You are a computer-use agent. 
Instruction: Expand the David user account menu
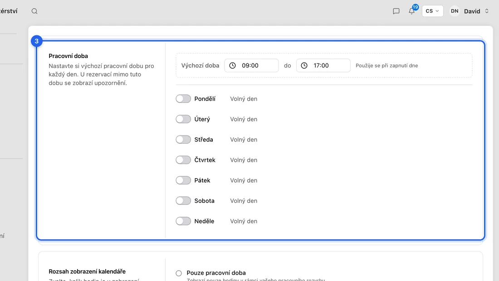pyautogui.click(x=476, y=11)
